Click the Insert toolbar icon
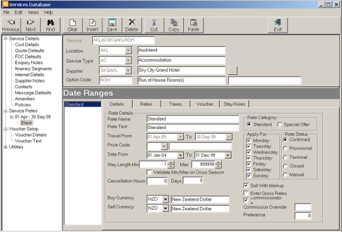The height and width of the screenshot is (232, 342). click(92, 25)
